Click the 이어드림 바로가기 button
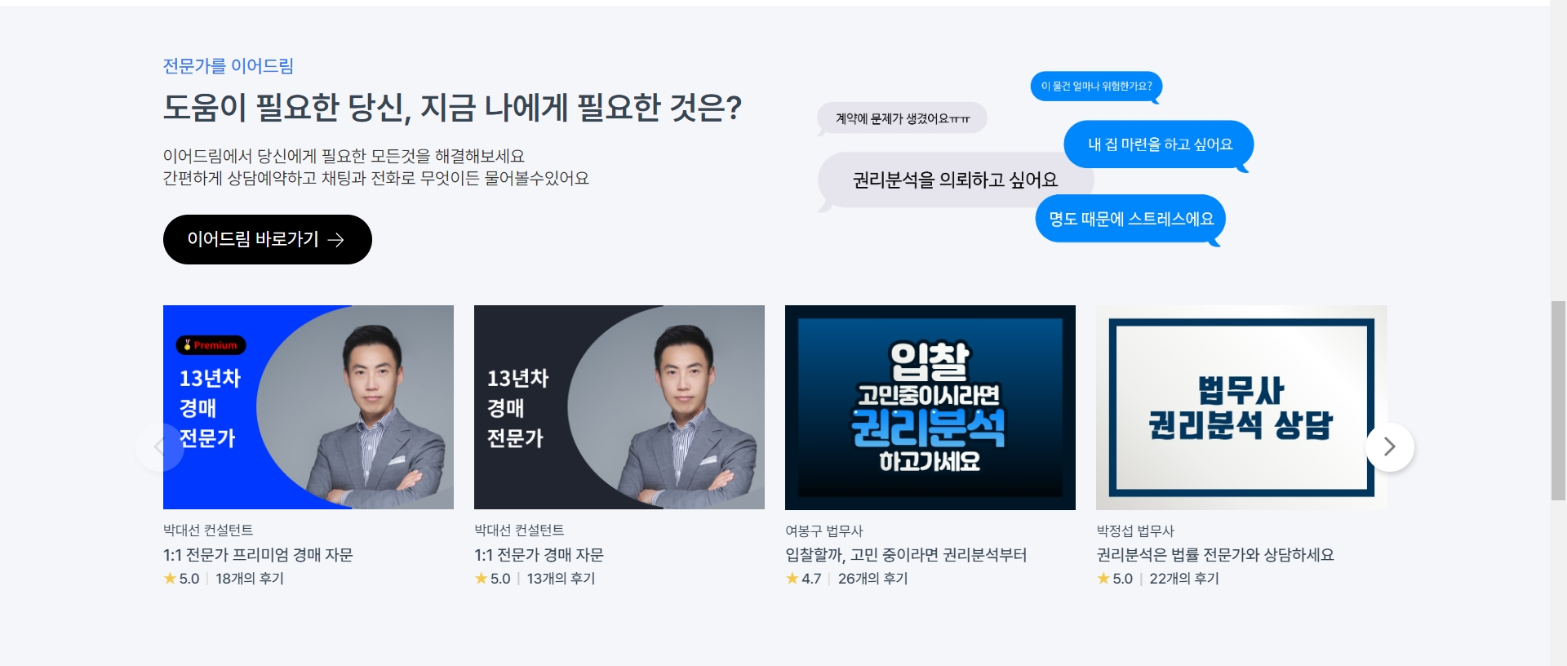 pos(267,239)
